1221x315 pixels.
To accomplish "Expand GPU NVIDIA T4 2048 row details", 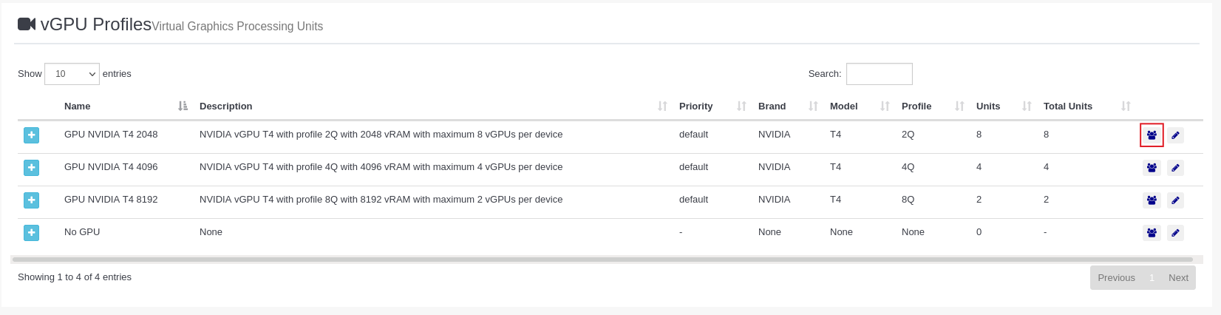I will click(31, 135).
